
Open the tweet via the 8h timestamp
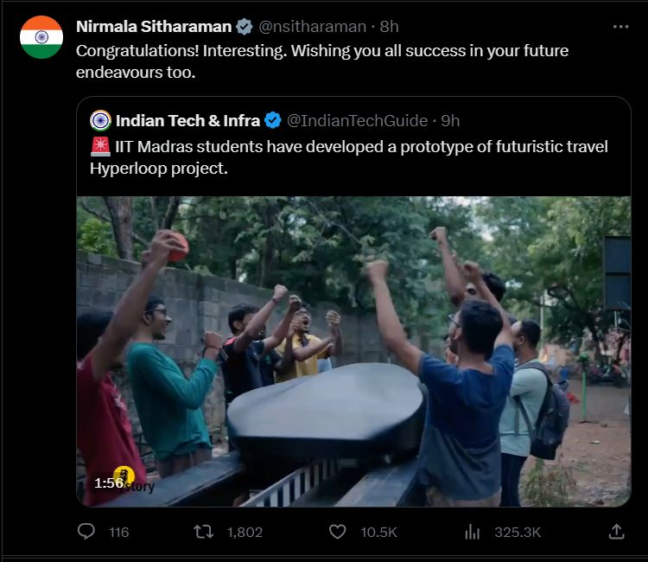[390, 27]
